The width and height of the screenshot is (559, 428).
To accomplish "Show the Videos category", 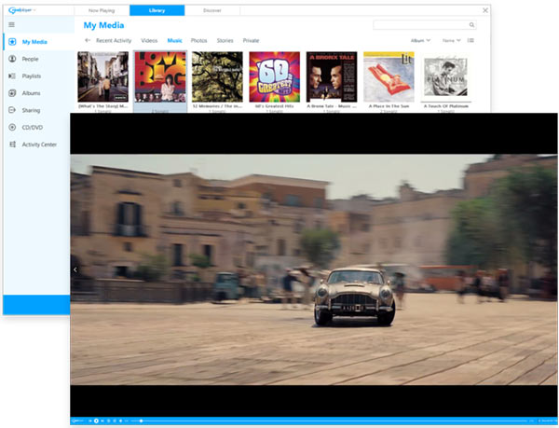I will pos(149,41).
